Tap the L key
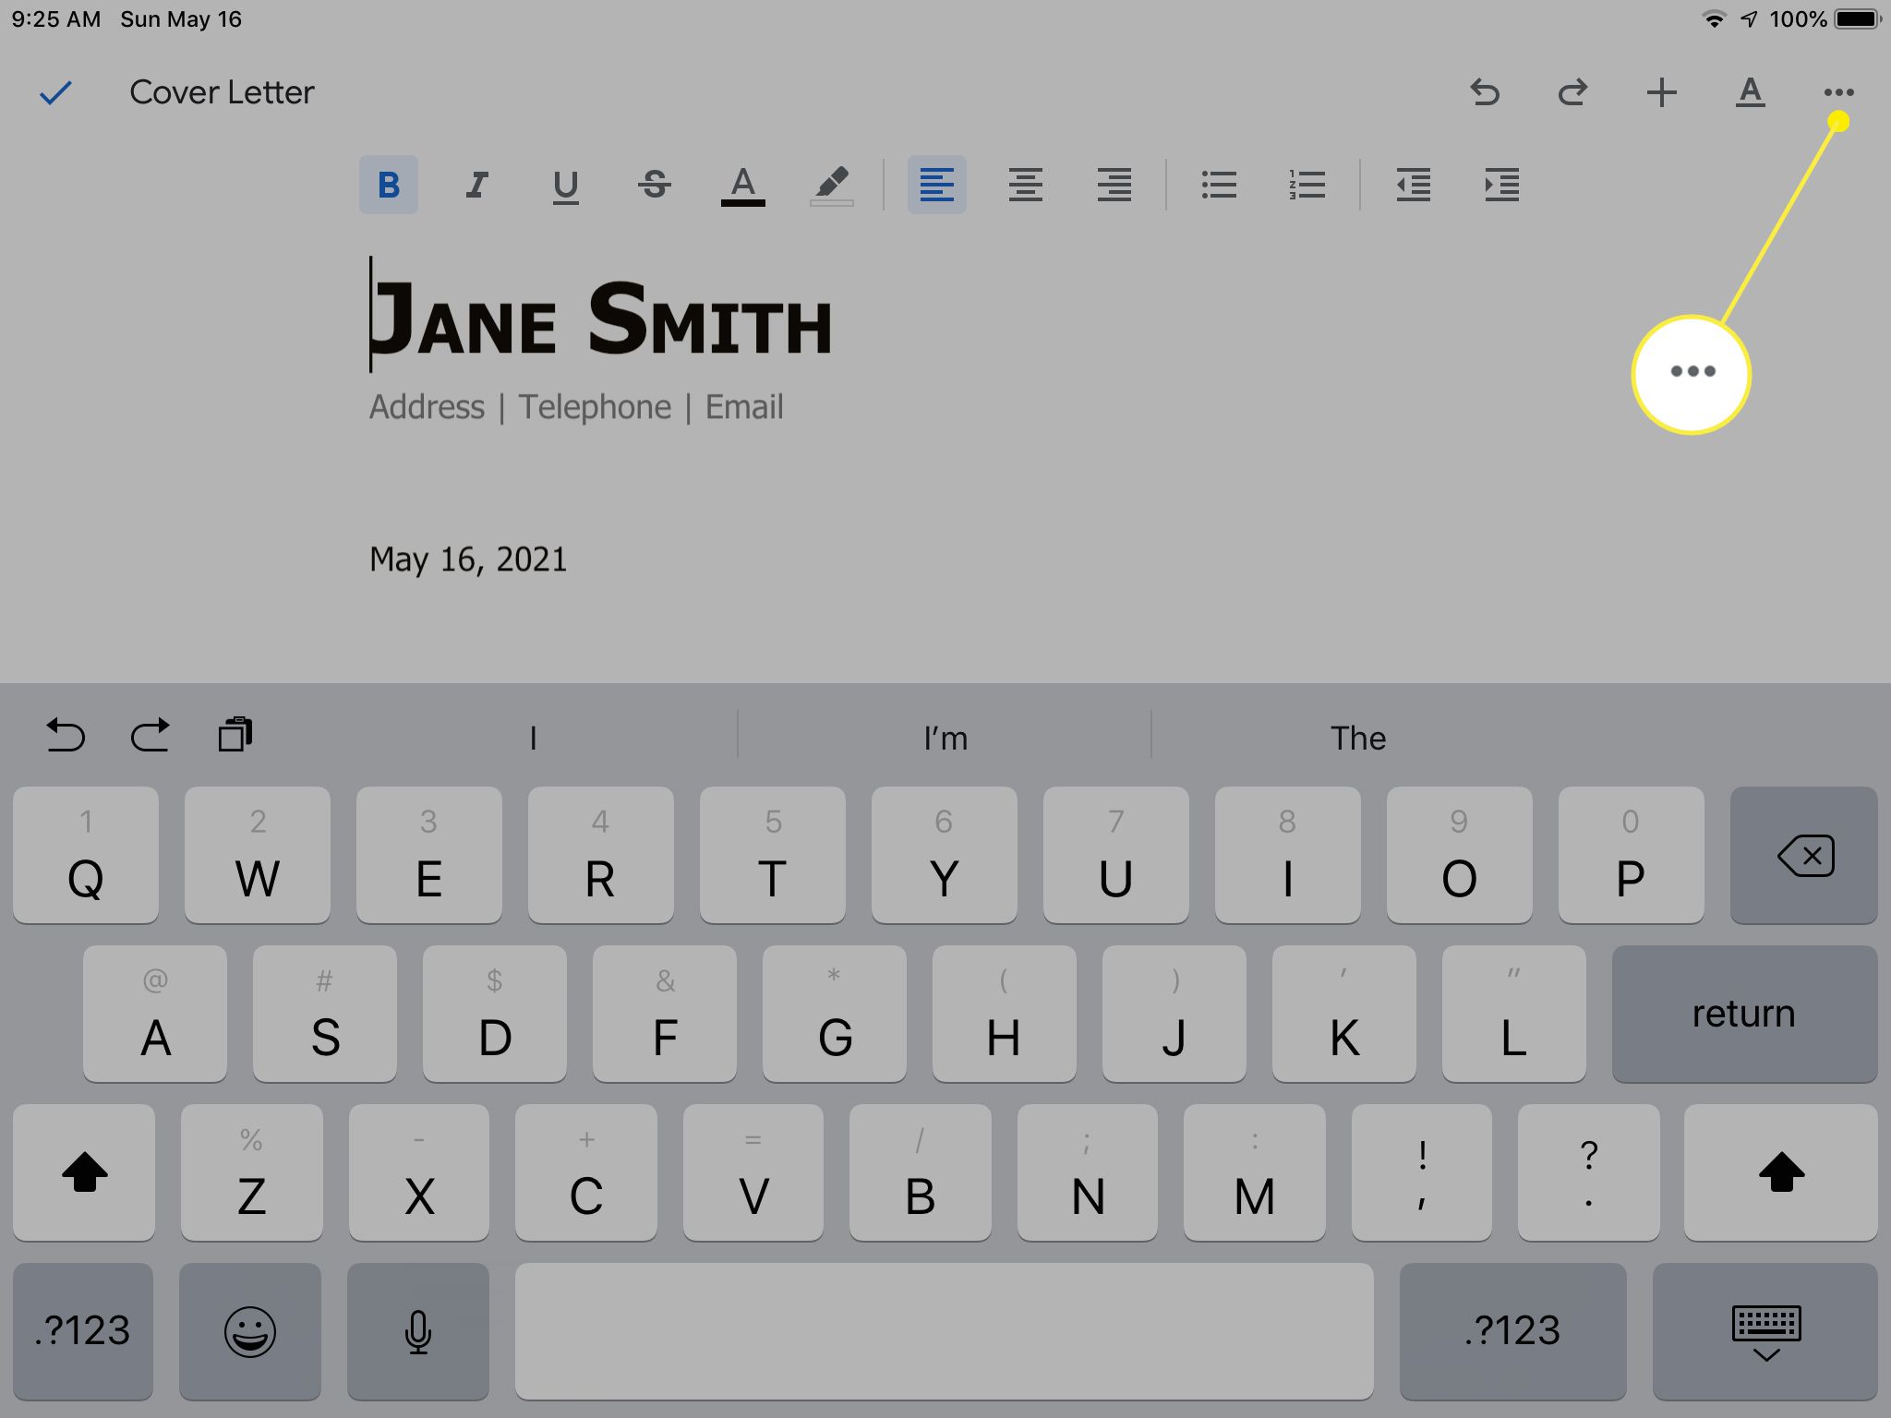The height and width of the screenshot is (1418, 1891). click(x=1514, y=1014)
